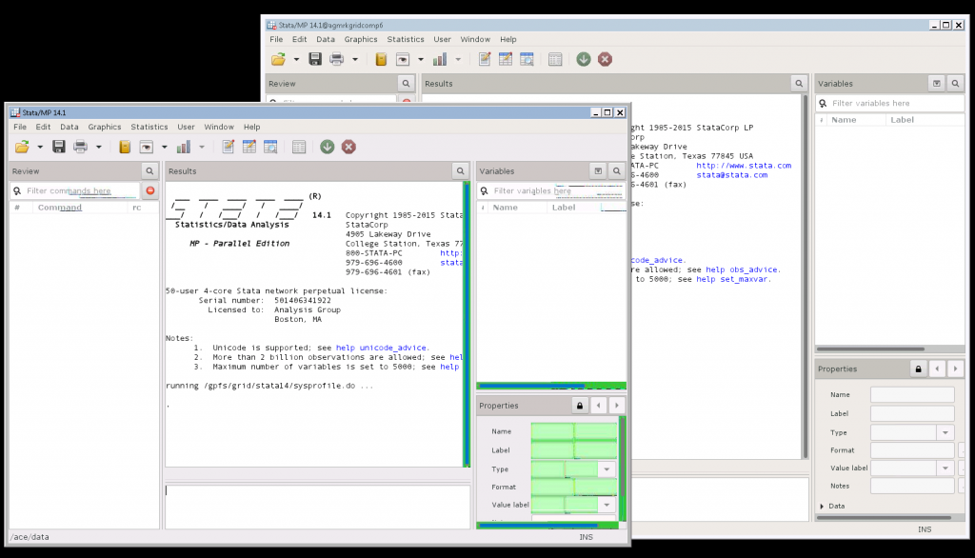Click the Open folder icon in back Stata window
975x558 pixels.
(279, 59)
